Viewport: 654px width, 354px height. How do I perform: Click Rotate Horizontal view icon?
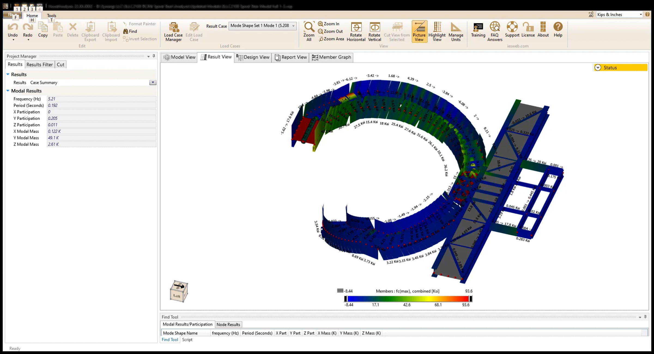point(356,27)
